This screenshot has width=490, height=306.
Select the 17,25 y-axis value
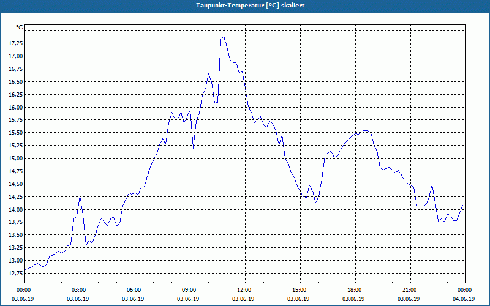pos(16,43)
